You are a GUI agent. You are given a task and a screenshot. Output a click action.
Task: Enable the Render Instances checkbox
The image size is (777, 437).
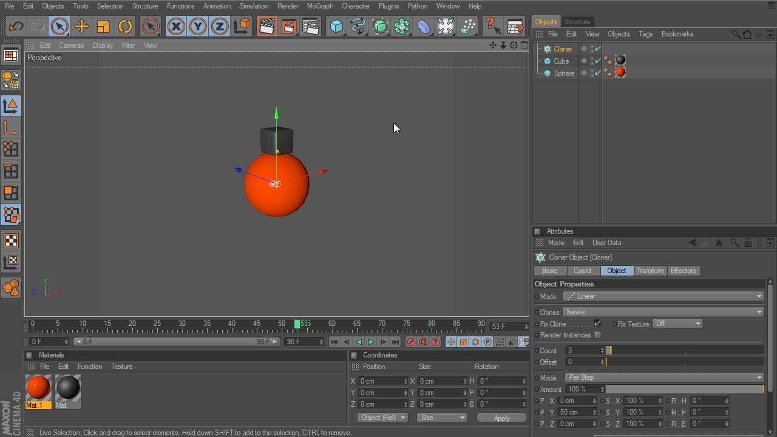point(597,335)
